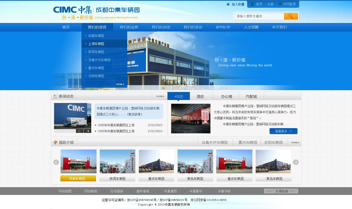
Task: Switch to the 汽配城 tab
Action: (251, 96)
